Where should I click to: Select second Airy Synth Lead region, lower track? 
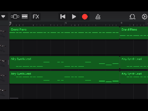[x=134, y=77]
